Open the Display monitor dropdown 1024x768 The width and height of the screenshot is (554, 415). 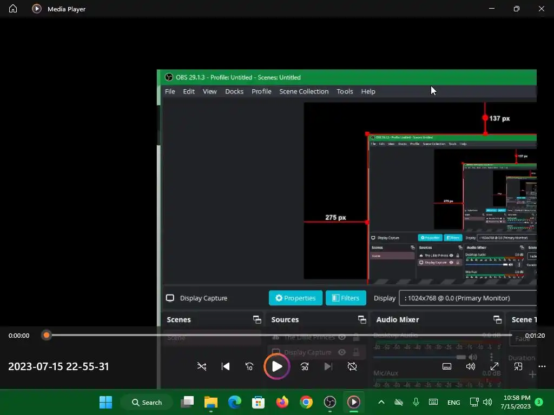(x=468, y=298)
